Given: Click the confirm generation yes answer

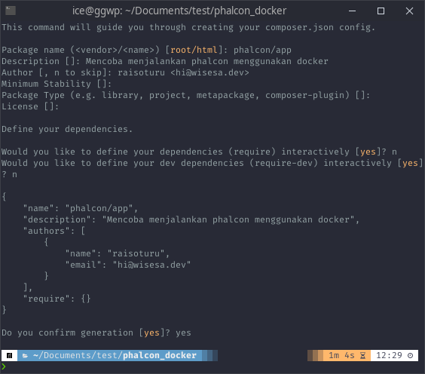Looking at the screenshot, I should [183, 333].
